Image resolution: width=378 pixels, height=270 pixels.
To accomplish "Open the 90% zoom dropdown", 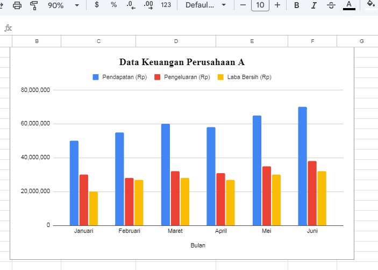I will [x=63, y=5].
